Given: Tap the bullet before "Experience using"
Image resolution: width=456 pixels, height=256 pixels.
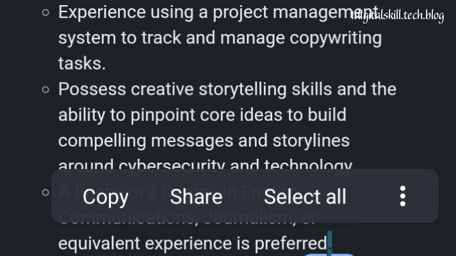Looking at the screenshot, I should click(45, 12).
